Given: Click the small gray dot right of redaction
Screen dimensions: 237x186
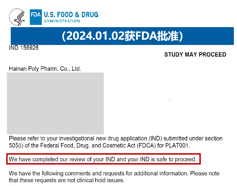Looking at the screenshot, I should point(169,100).
